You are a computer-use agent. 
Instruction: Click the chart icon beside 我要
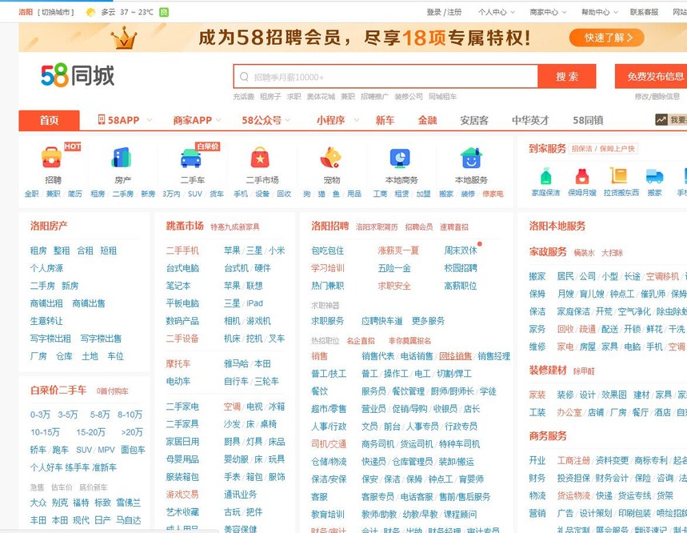(x=661, y=120)
